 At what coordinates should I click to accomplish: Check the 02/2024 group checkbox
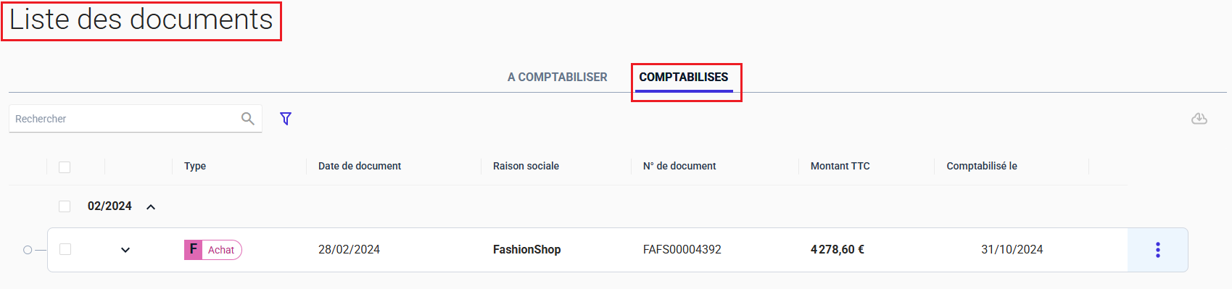coord(65,206)
